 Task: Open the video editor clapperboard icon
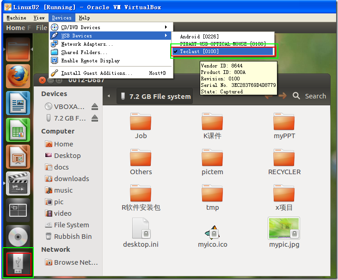tap(18, 183)
